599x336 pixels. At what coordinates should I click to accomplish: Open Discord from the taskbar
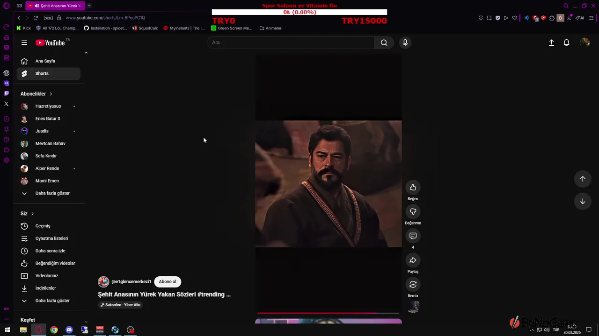pos(69,330)
